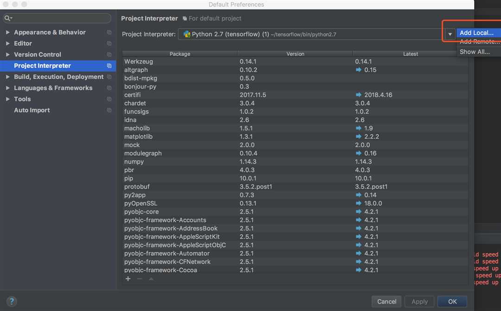Click the Python interpreter icon
The image size is (501, 311).
187,34
